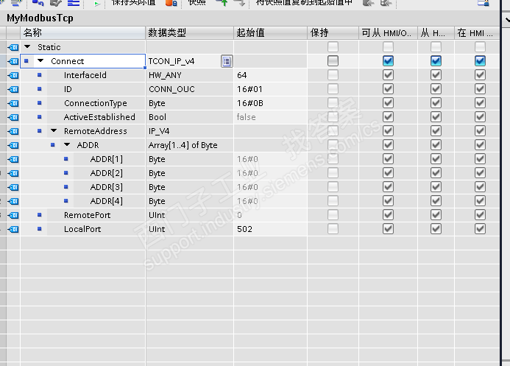510x366 pixels.
Task: Collapse the Connect structure triangle
Action: click(40, 61)
